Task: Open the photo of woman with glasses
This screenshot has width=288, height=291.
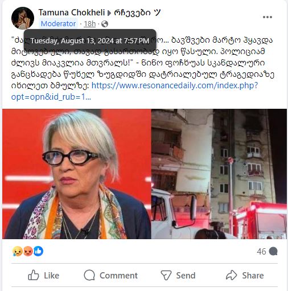Action: (x=77, y=174)
